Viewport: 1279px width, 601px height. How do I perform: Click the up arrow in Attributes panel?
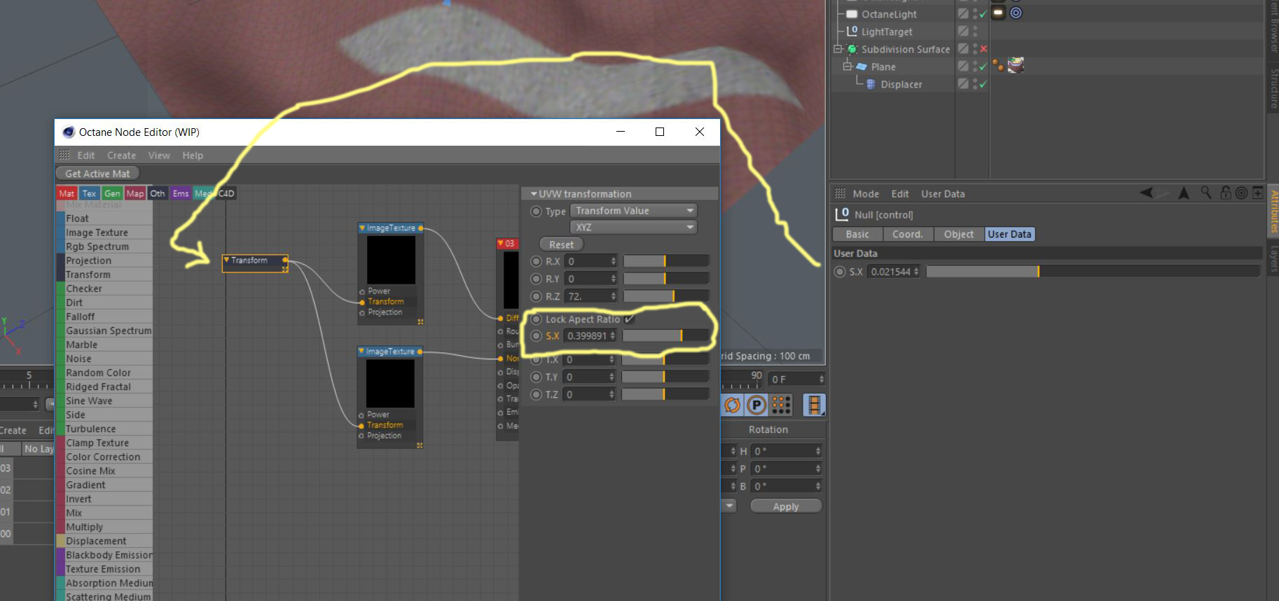click(x=1184, y=193)
